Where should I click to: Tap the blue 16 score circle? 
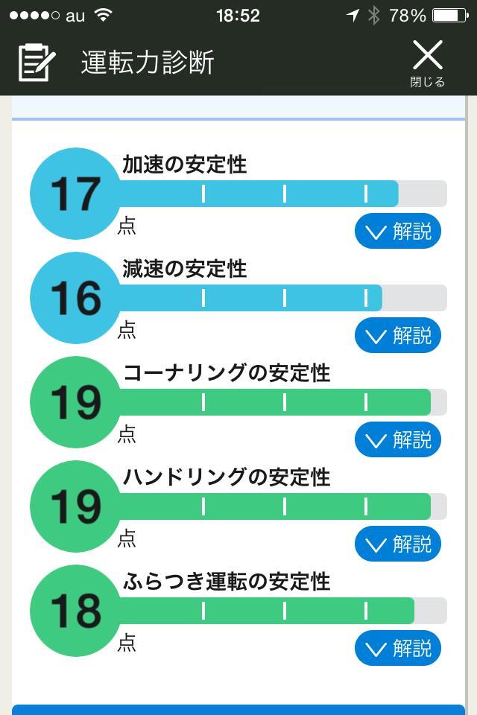76,298
